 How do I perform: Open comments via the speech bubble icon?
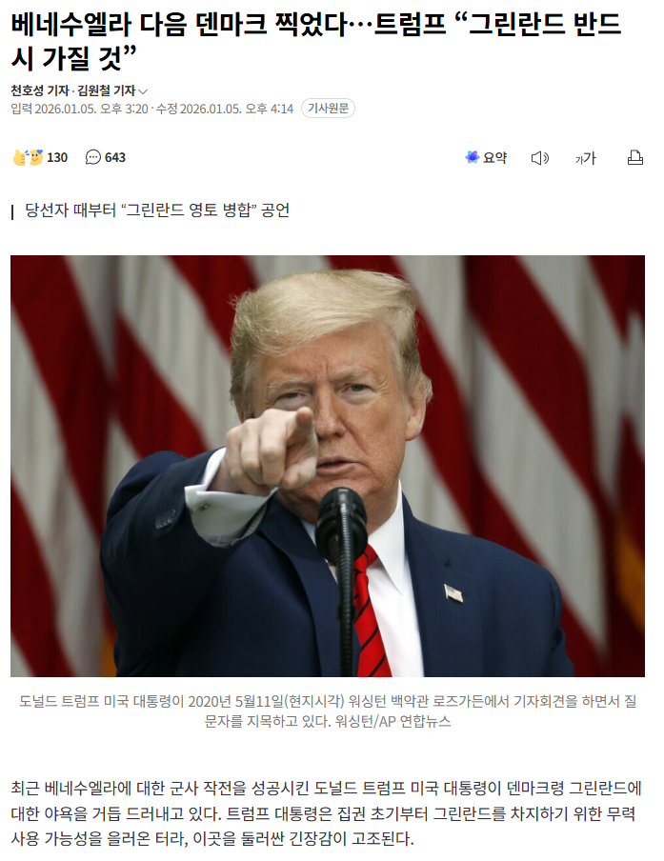click(x=93, y=157)
